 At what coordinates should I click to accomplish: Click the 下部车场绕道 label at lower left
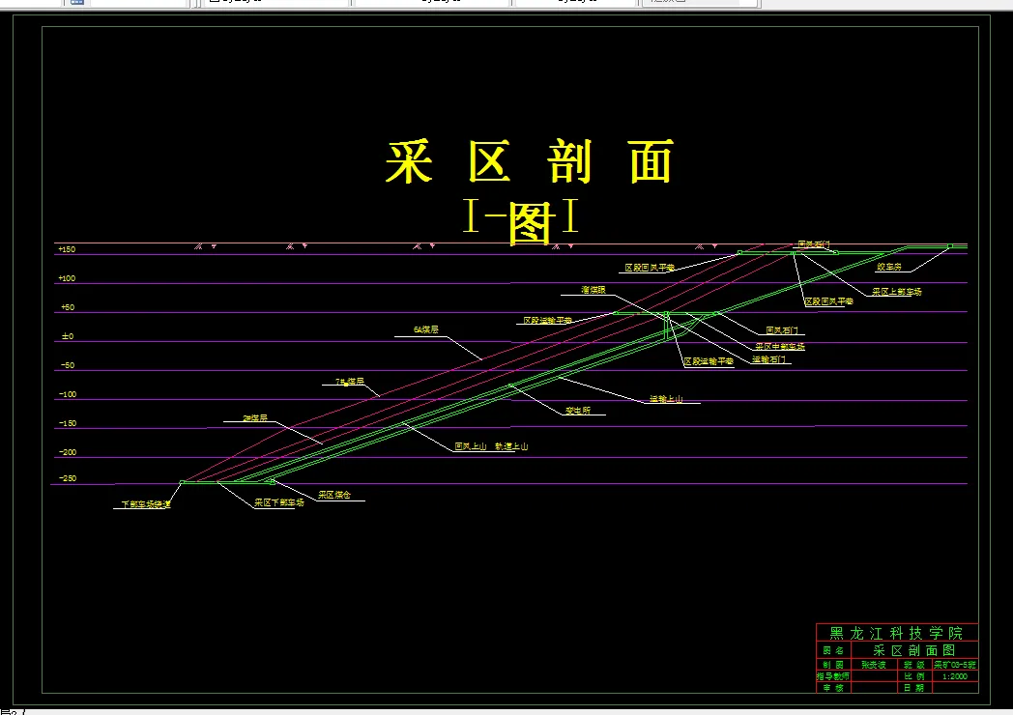pos(145,502)
